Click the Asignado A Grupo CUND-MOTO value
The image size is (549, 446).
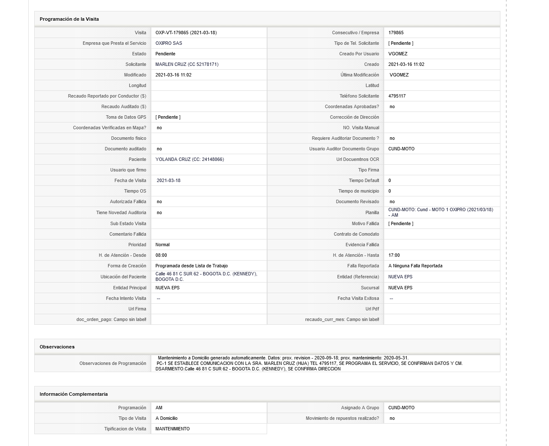coord(402,408)
